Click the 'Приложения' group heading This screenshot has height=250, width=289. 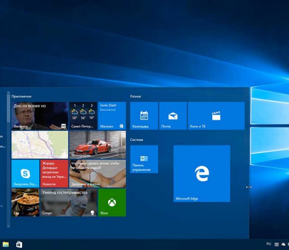(22, 96)
